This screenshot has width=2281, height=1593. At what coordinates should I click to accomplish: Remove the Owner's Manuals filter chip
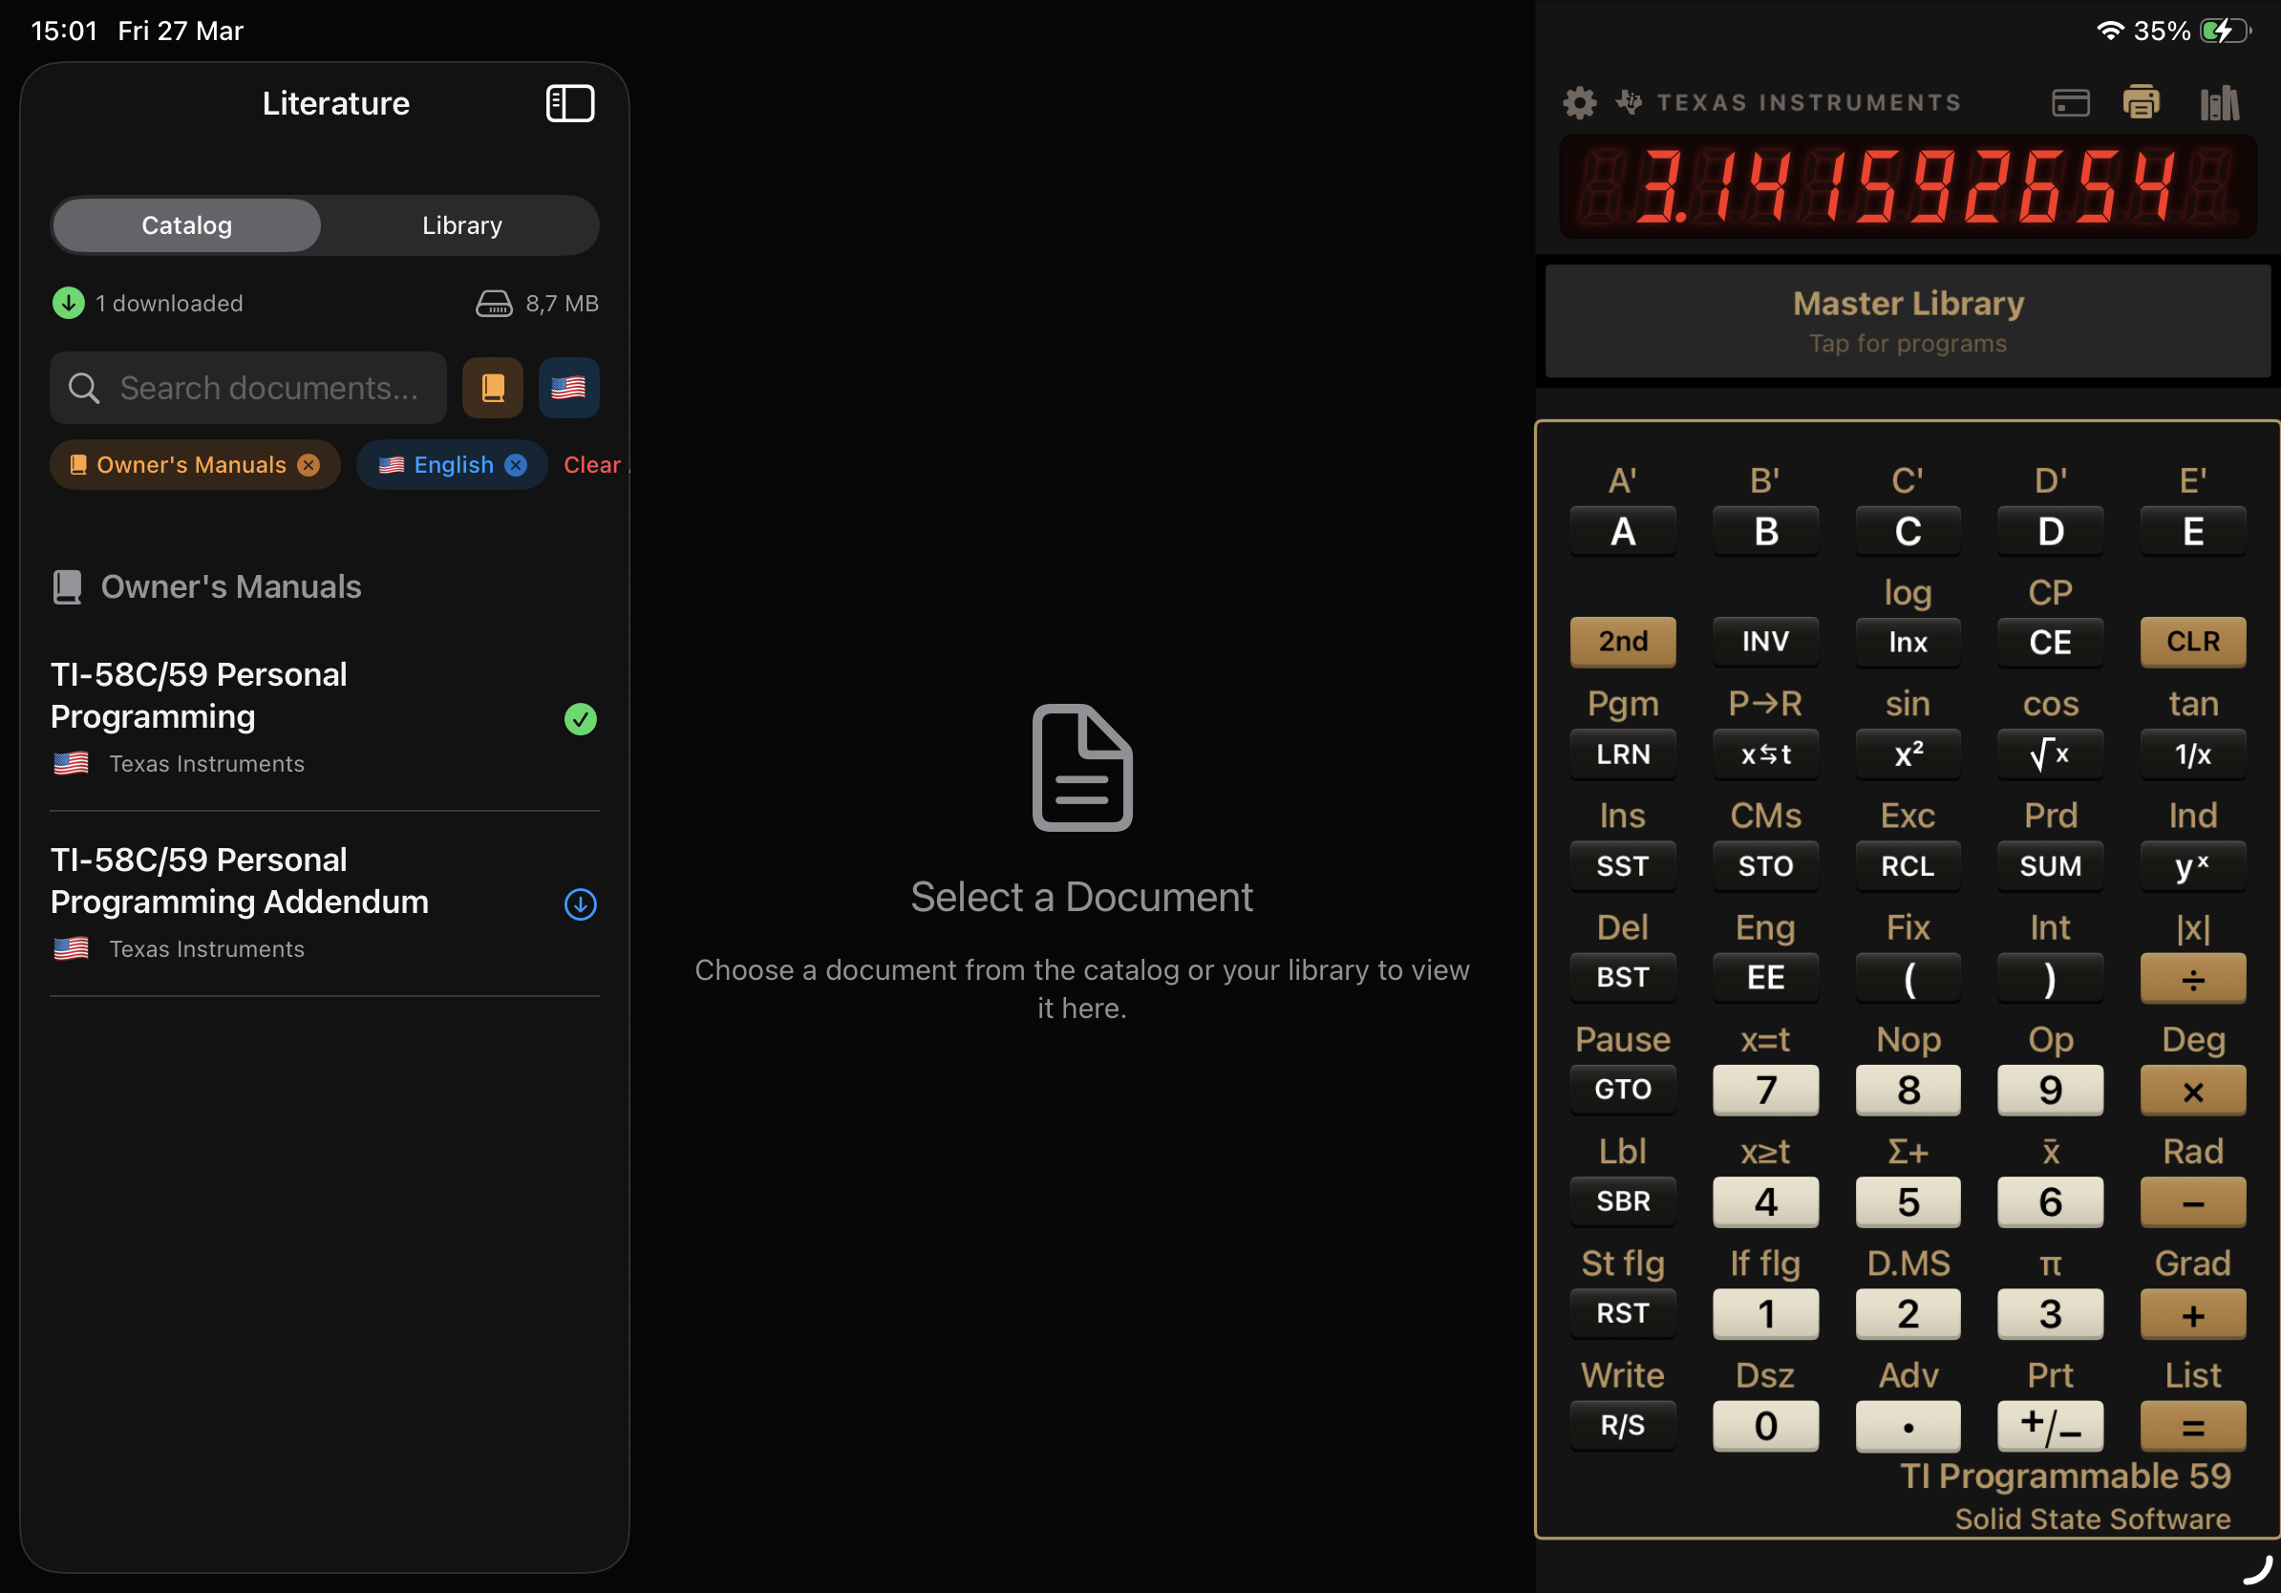309,465
